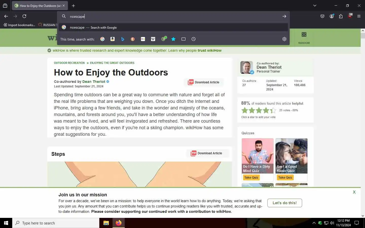The height and width of the screenshot is (228, 365).
Task: Take the Dirty Mind Quiz
Action: click(x=251, y=178)
